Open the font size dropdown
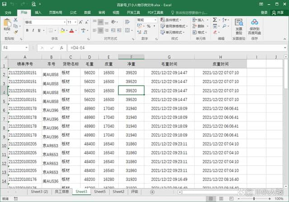This screenshot has height=202, width=289. coord(76,22)
